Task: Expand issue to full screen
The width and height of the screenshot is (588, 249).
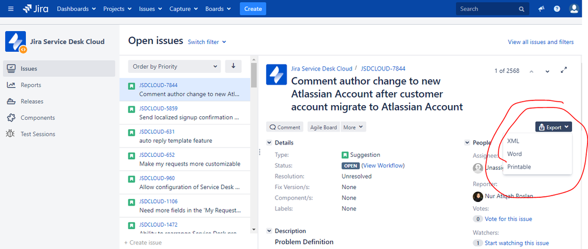Action: pyautogui.click(x=564, y=70)
